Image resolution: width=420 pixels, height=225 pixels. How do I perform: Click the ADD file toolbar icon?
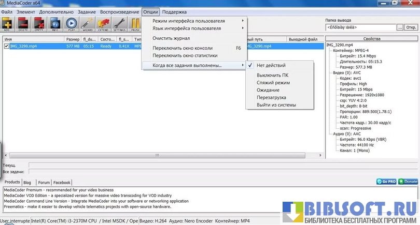[8, 24]
